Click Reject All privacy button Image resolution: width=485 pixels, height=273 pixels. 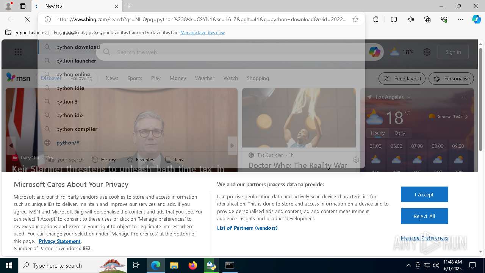tap(424, 216)
